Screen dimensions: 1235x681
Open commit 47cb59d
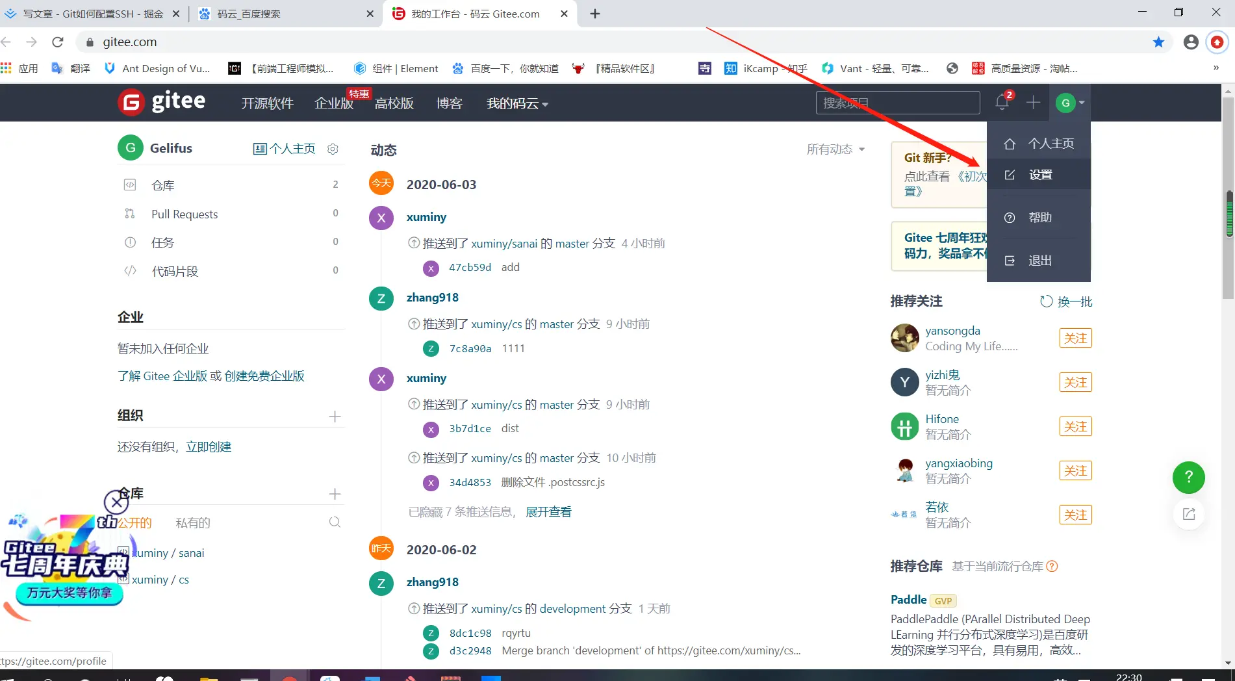pyautogui.click(x=470, y=267)
